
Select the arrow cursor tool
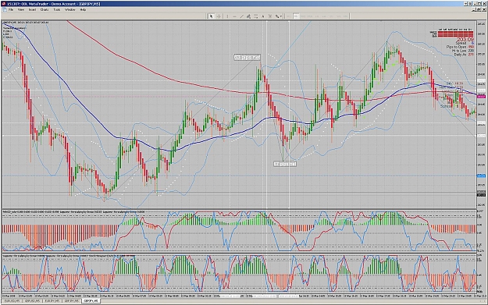pos(212,16)
